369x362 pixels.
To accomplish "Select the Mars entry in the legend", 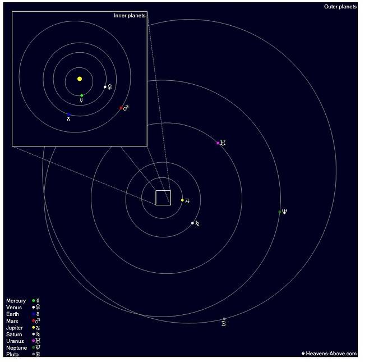I will [12, 321].
